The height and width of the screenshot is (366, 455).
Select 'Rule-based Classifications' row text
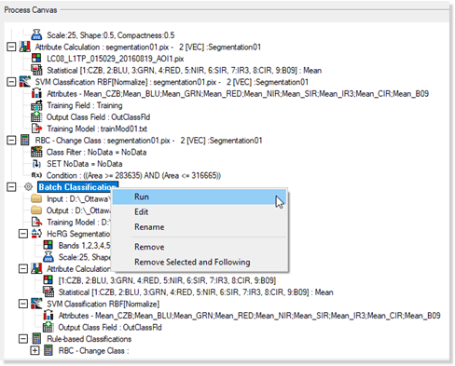pyautogui.click(x=90, y=339)
